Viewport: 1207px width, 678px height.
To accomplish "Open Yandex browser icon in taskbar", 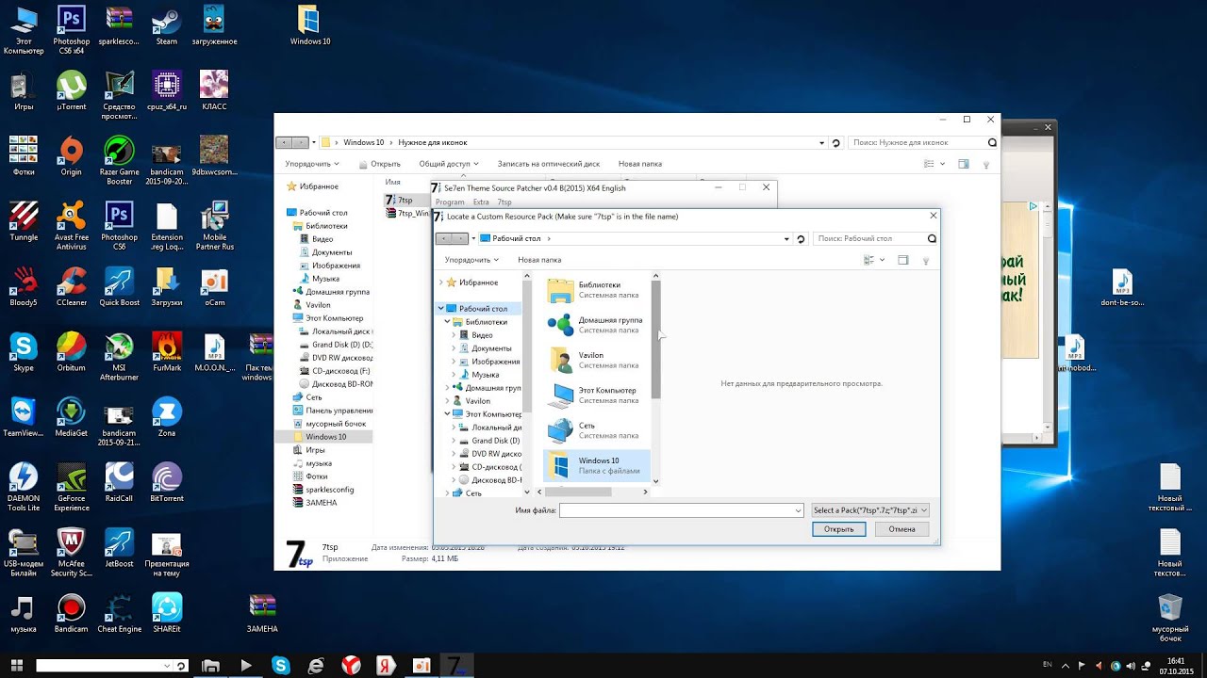I will pyautogui.click(x=351, y=666).
